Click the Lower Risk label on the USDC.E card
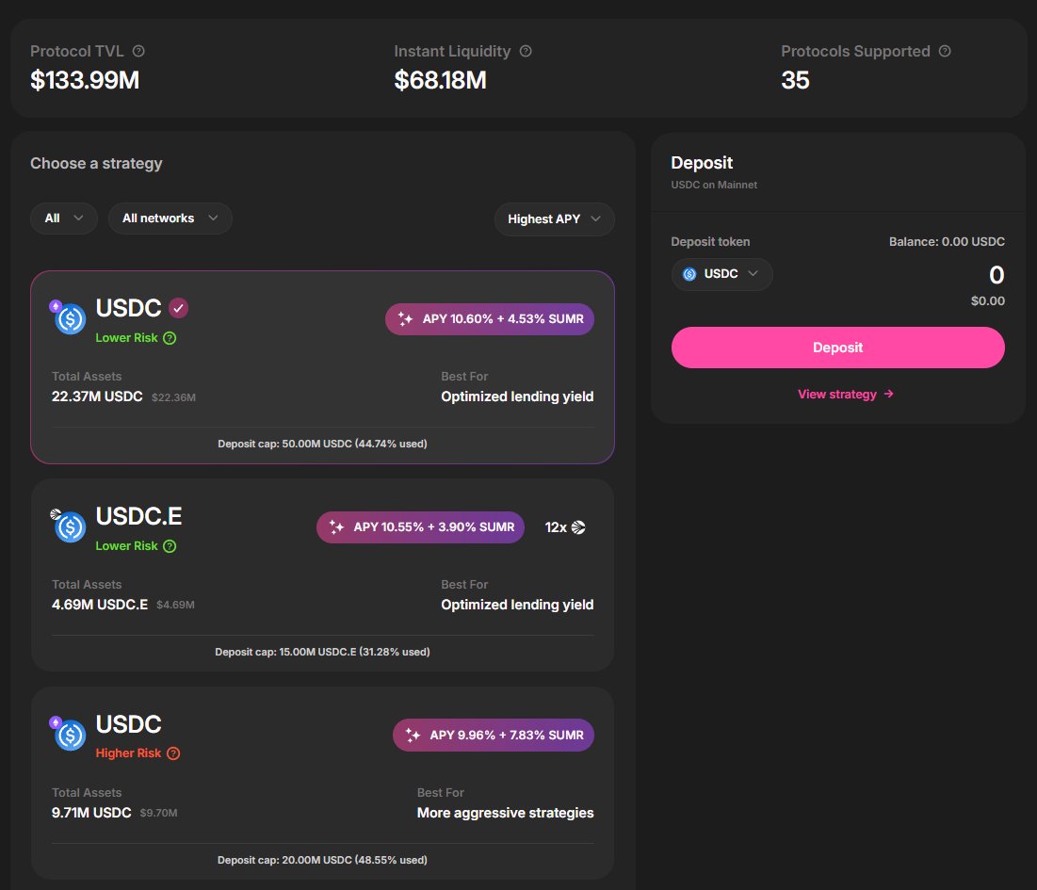 [x=126, y=546]
